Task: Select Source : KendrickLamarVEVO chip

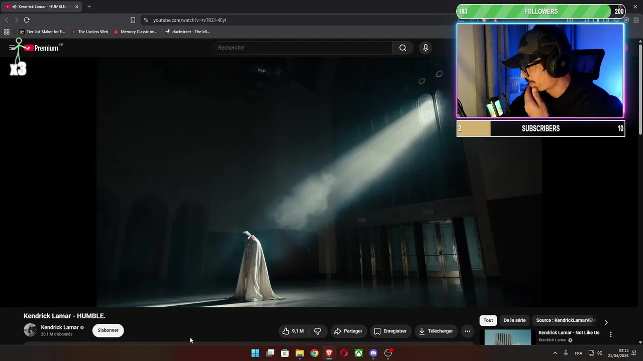Action: click(x=565, y=320)
